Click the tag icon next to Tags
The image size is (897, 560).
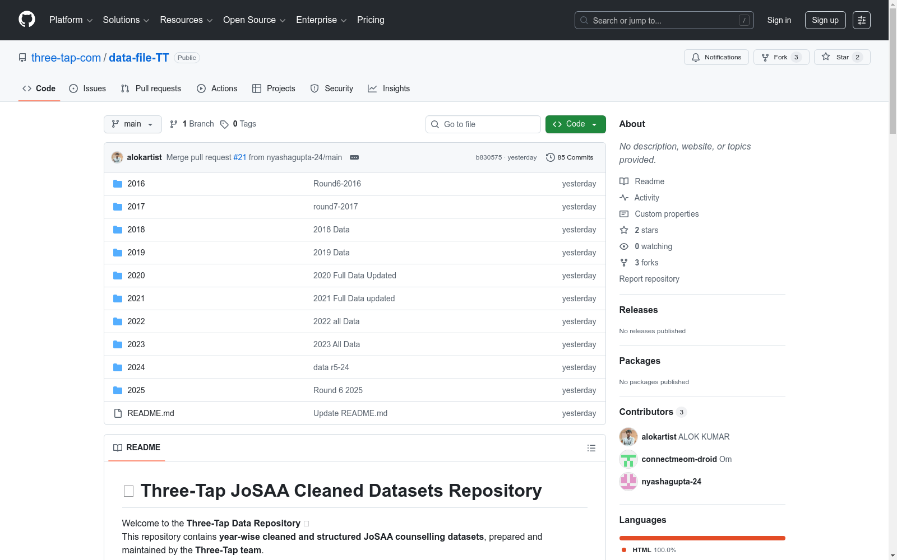click(224, 124)
